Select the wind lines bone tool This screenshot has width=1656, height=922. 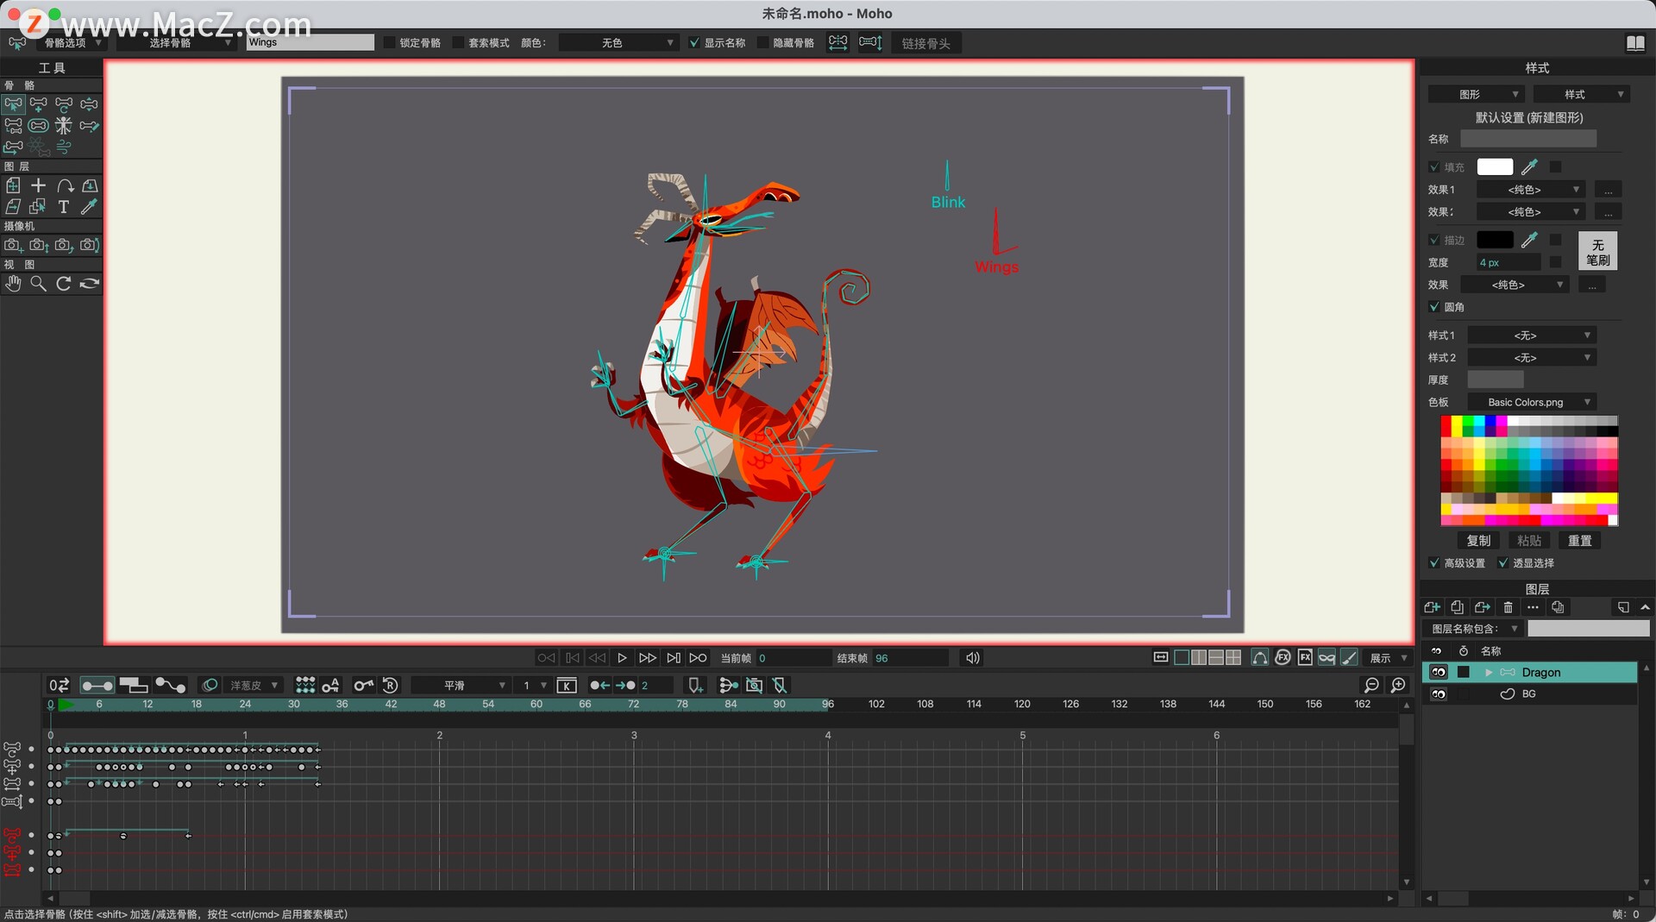click(64, 147)
